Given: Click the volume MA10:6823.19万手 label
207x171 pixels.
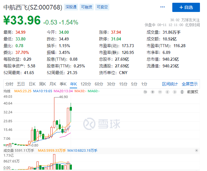Looking at the screenshot, I should [82, 150].
